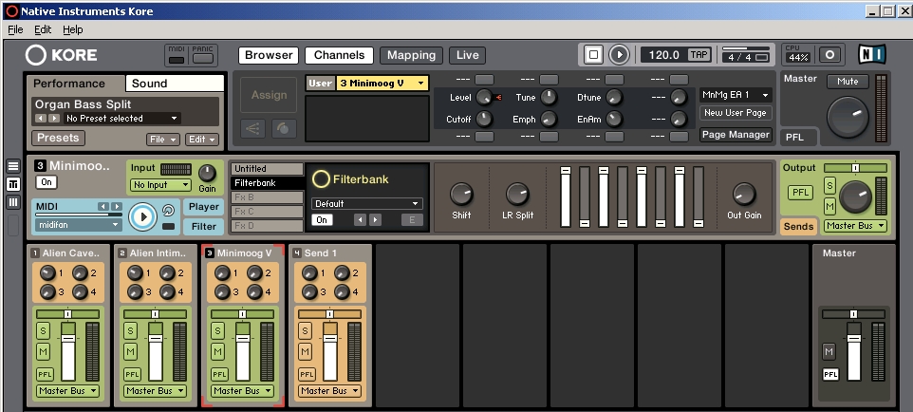Image resolution: width=913 pixels, height=412 pixels.
Task: Click the round knob-learn icon below Assign
Action: (284, 129)
